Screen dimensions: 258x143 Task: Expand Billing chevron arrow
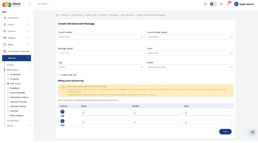point(28,44)
